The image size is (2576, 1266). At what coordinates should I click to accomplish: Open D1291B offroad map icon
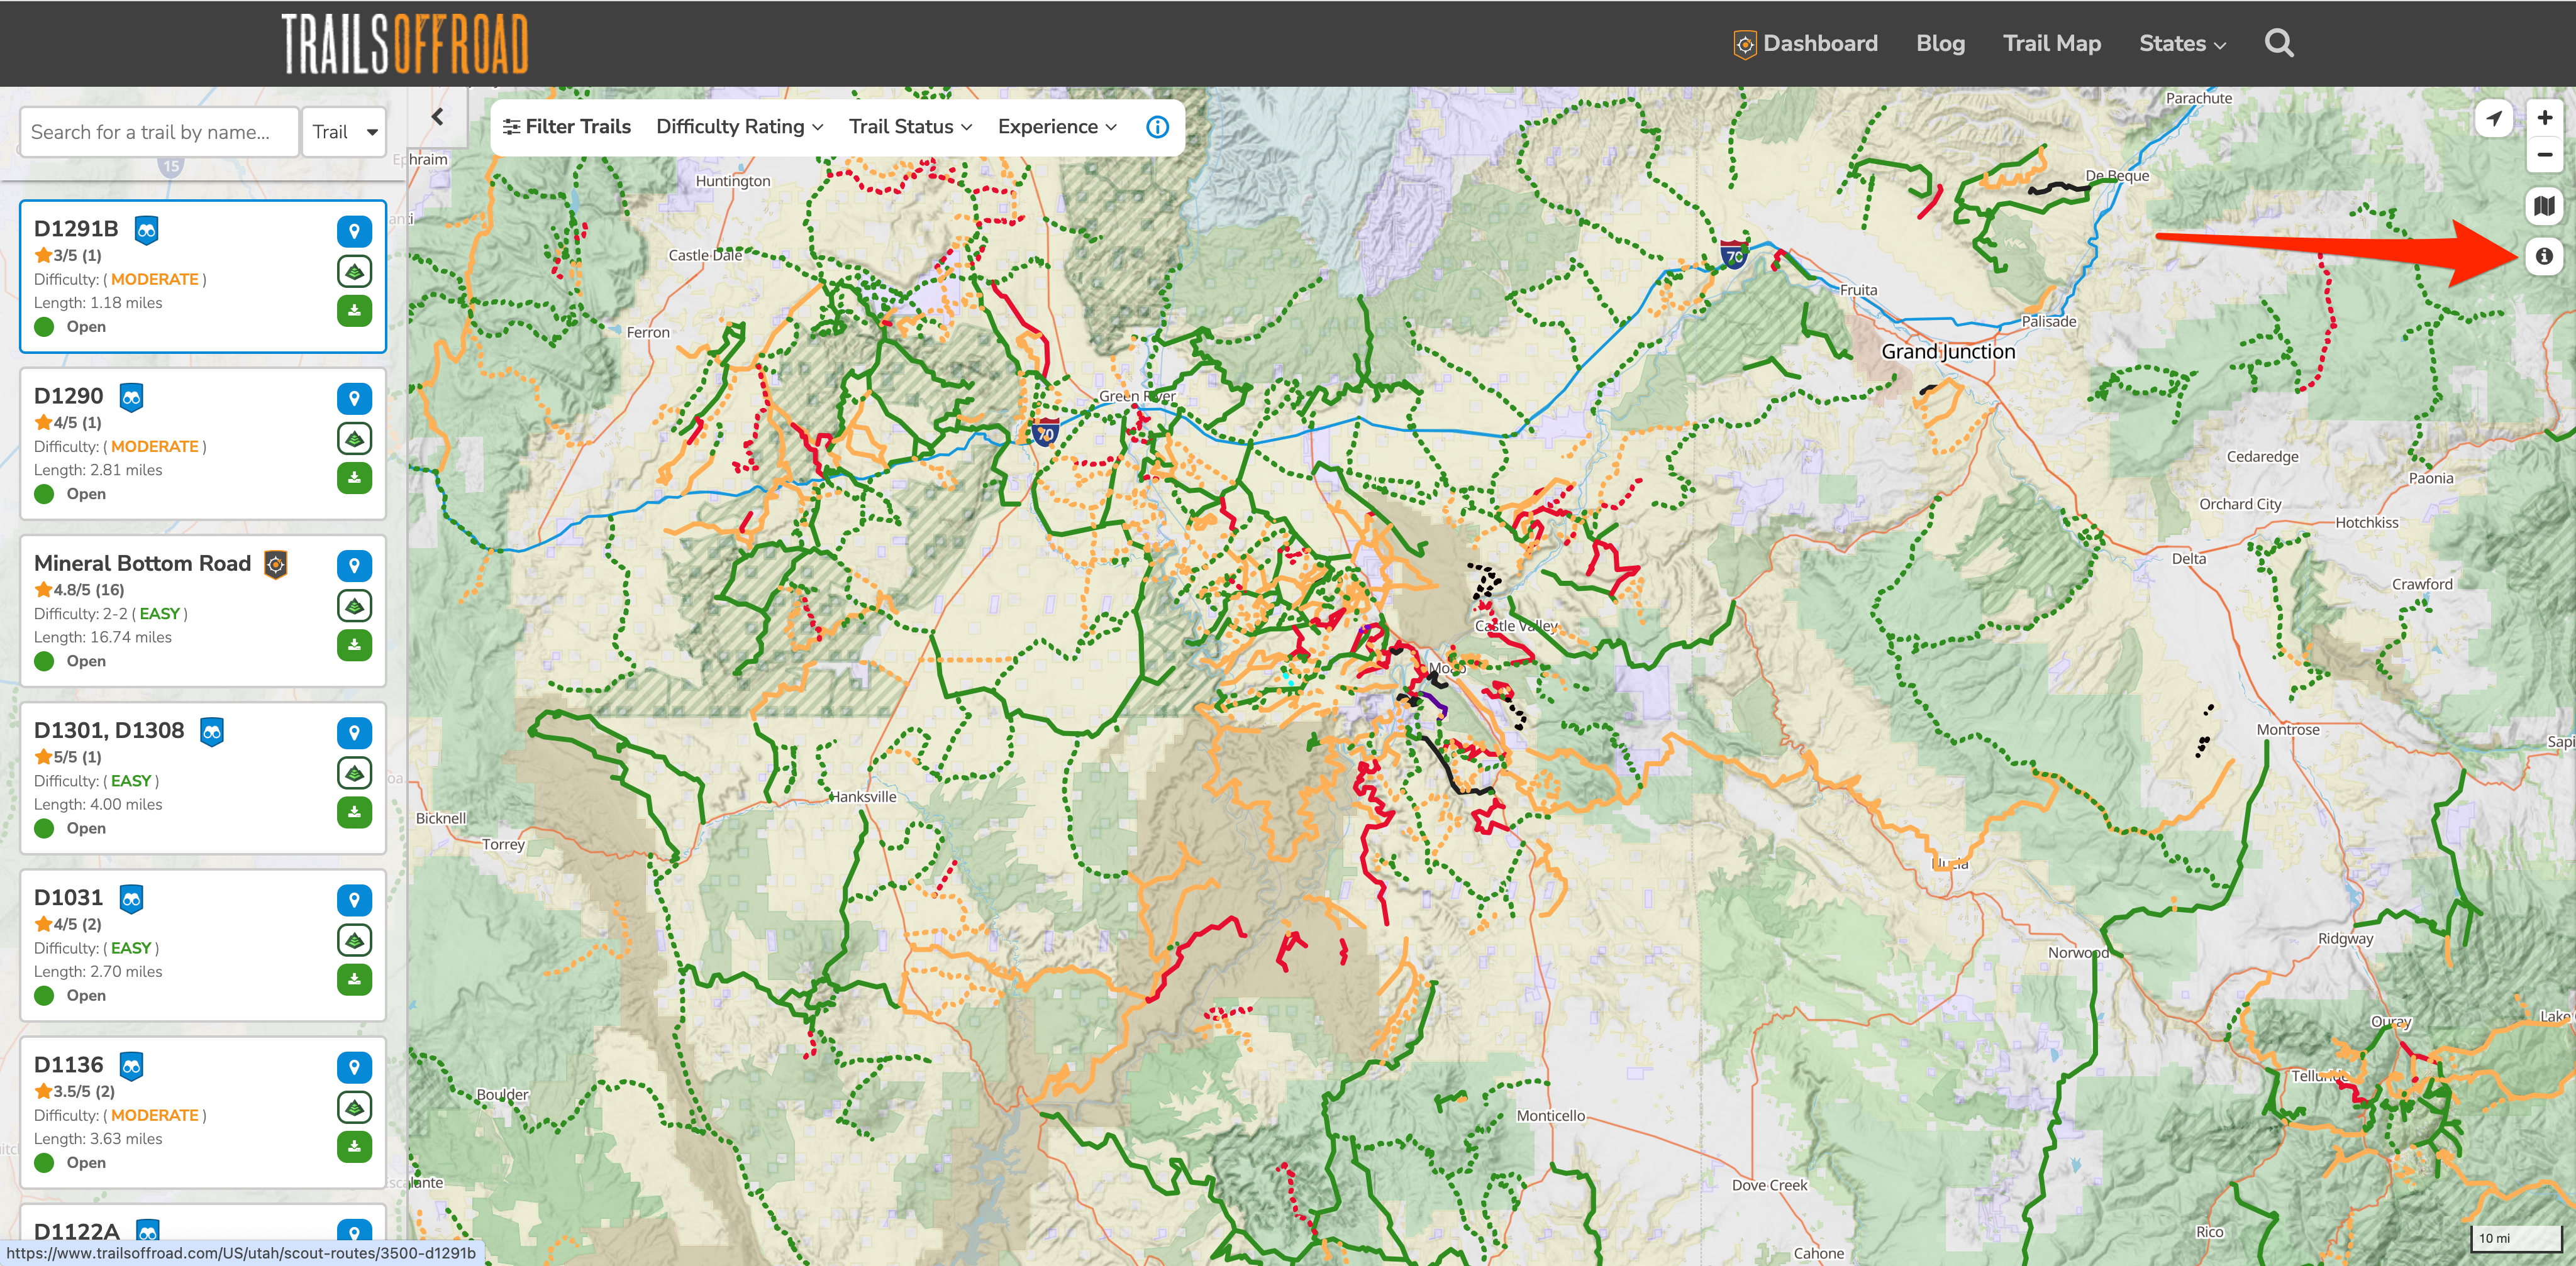click(354, 271)
